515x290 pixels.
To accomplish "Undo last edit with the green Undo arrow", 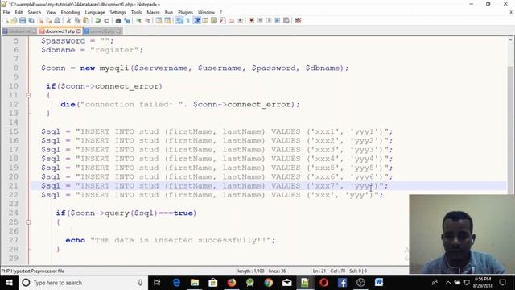I will pyautogui.click(x=98, y=20).
